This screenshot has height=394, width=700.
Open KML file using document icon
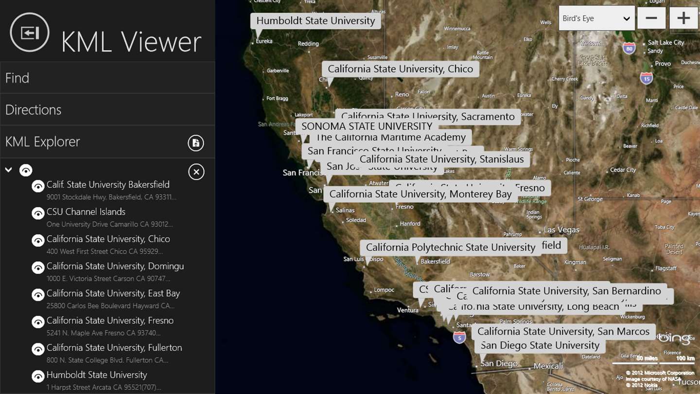click(196, 143)
